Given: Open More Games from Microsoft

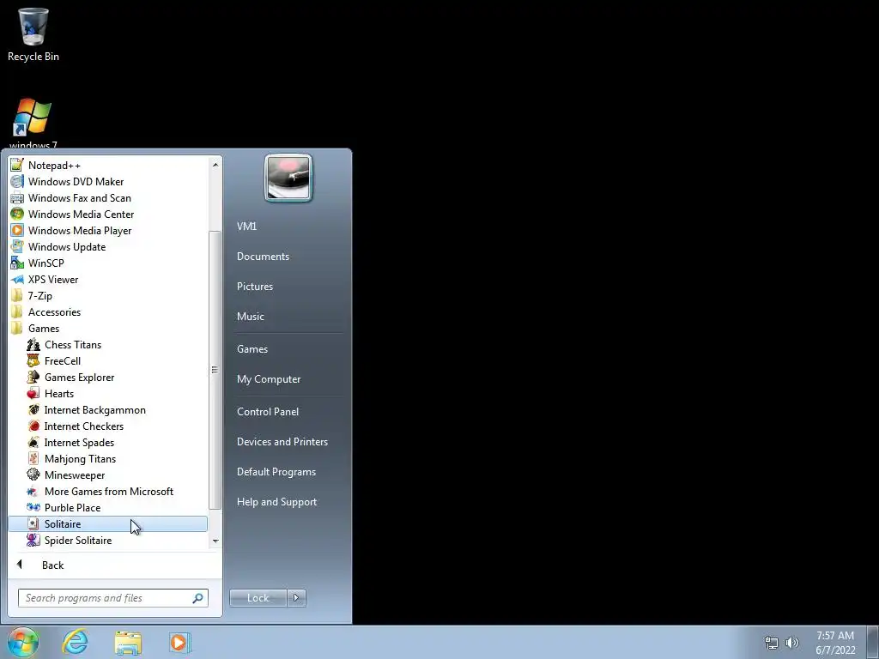Looking at the screenshot, I should 107,491.
